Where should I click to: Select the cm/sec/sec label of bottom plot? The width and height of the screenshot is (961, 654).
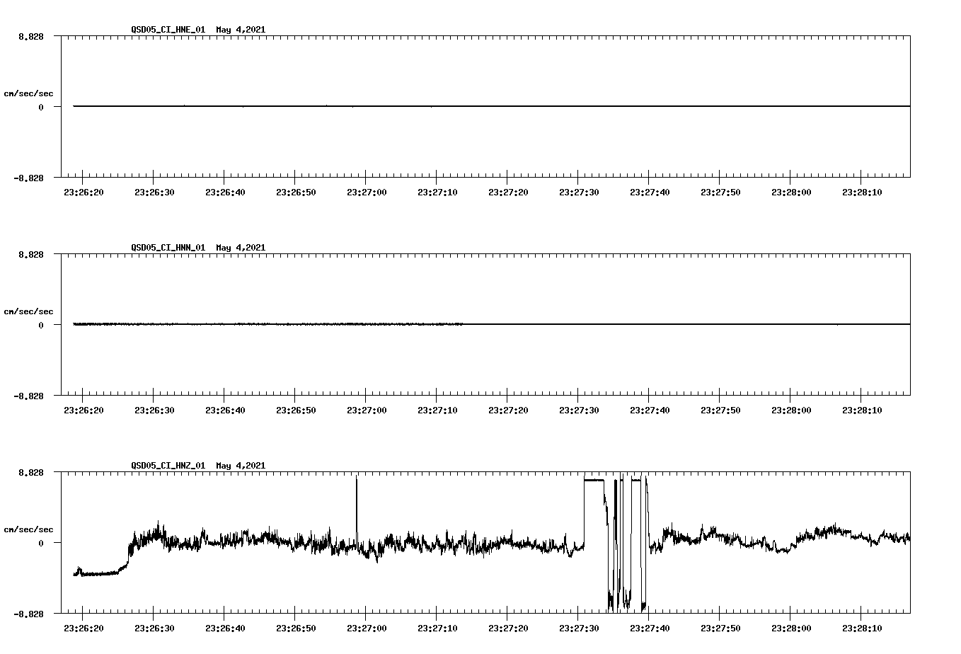tap(30, 529)
